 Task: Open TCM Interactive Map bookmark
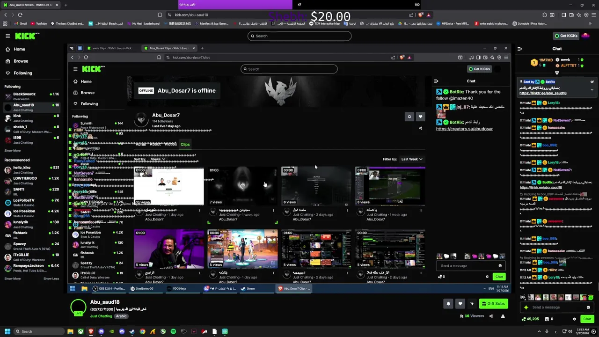pos(324,23)
